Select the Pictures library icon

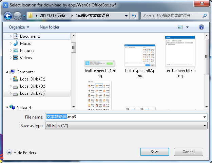16,51
